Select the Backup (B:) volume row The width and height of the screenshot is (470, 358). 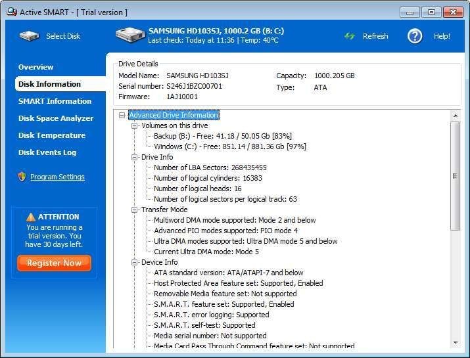click(x=223, y=136)
